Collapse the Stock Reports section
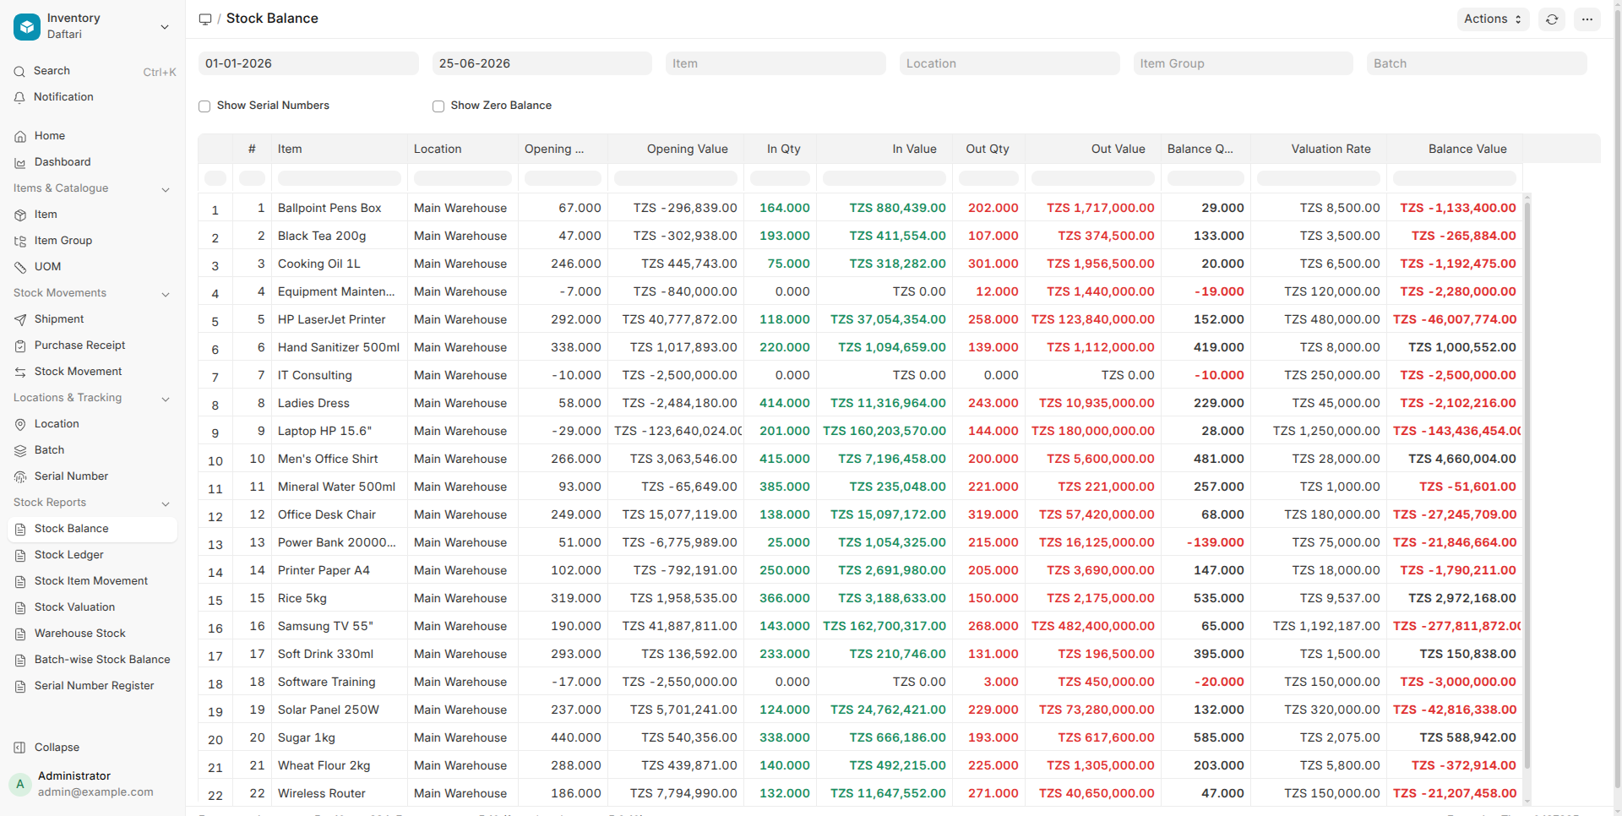The image size is (1622, 816). (x=166, y=504)
